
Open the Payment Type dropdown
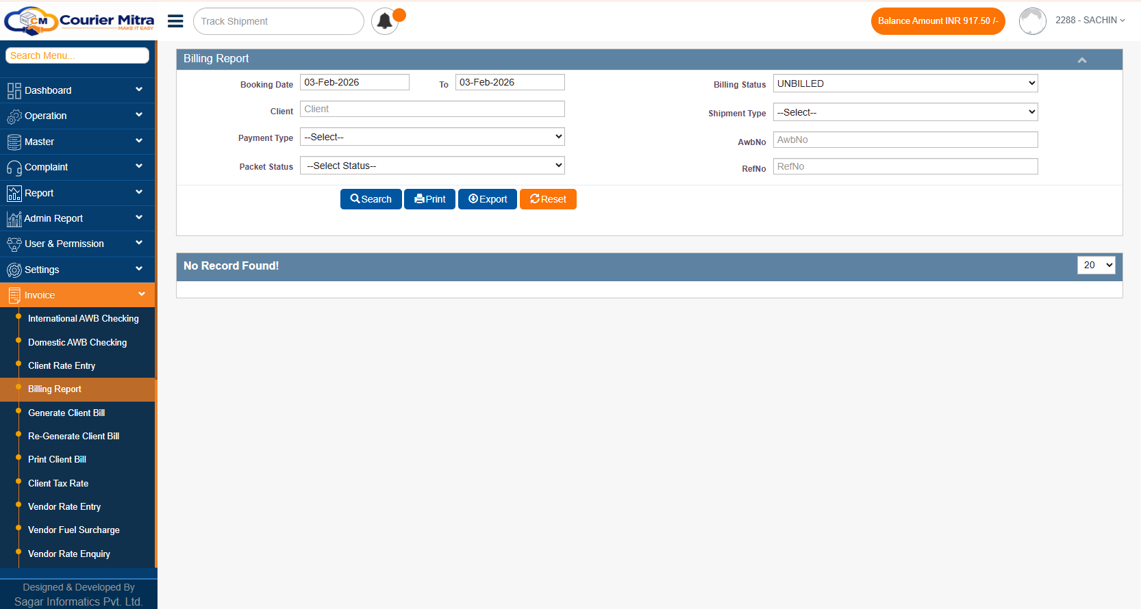point(432,137)
